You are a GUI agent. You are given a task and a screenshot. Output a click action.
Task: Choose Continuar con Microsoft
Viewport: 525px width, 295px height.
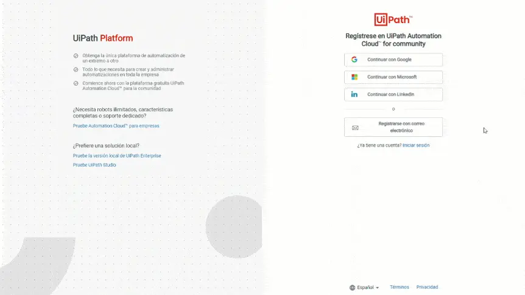click(393, 77)
